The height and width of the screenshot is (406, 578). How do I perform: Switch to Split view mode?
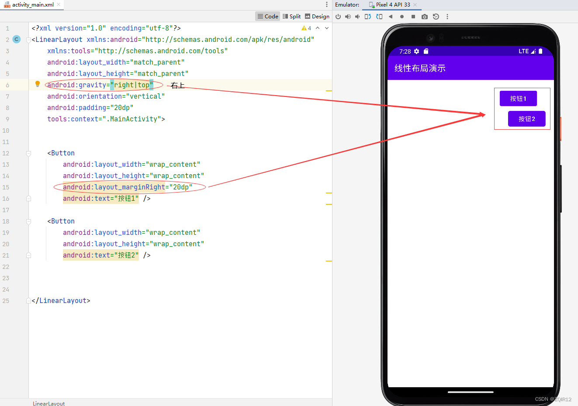pyautogui.click(x=291, y=16)
